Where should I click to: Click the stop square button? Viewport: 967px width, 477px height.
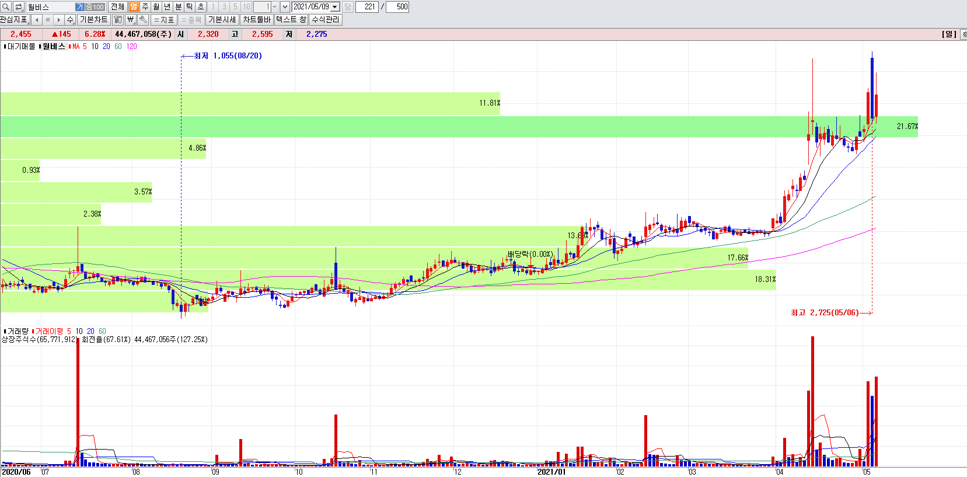48,20
